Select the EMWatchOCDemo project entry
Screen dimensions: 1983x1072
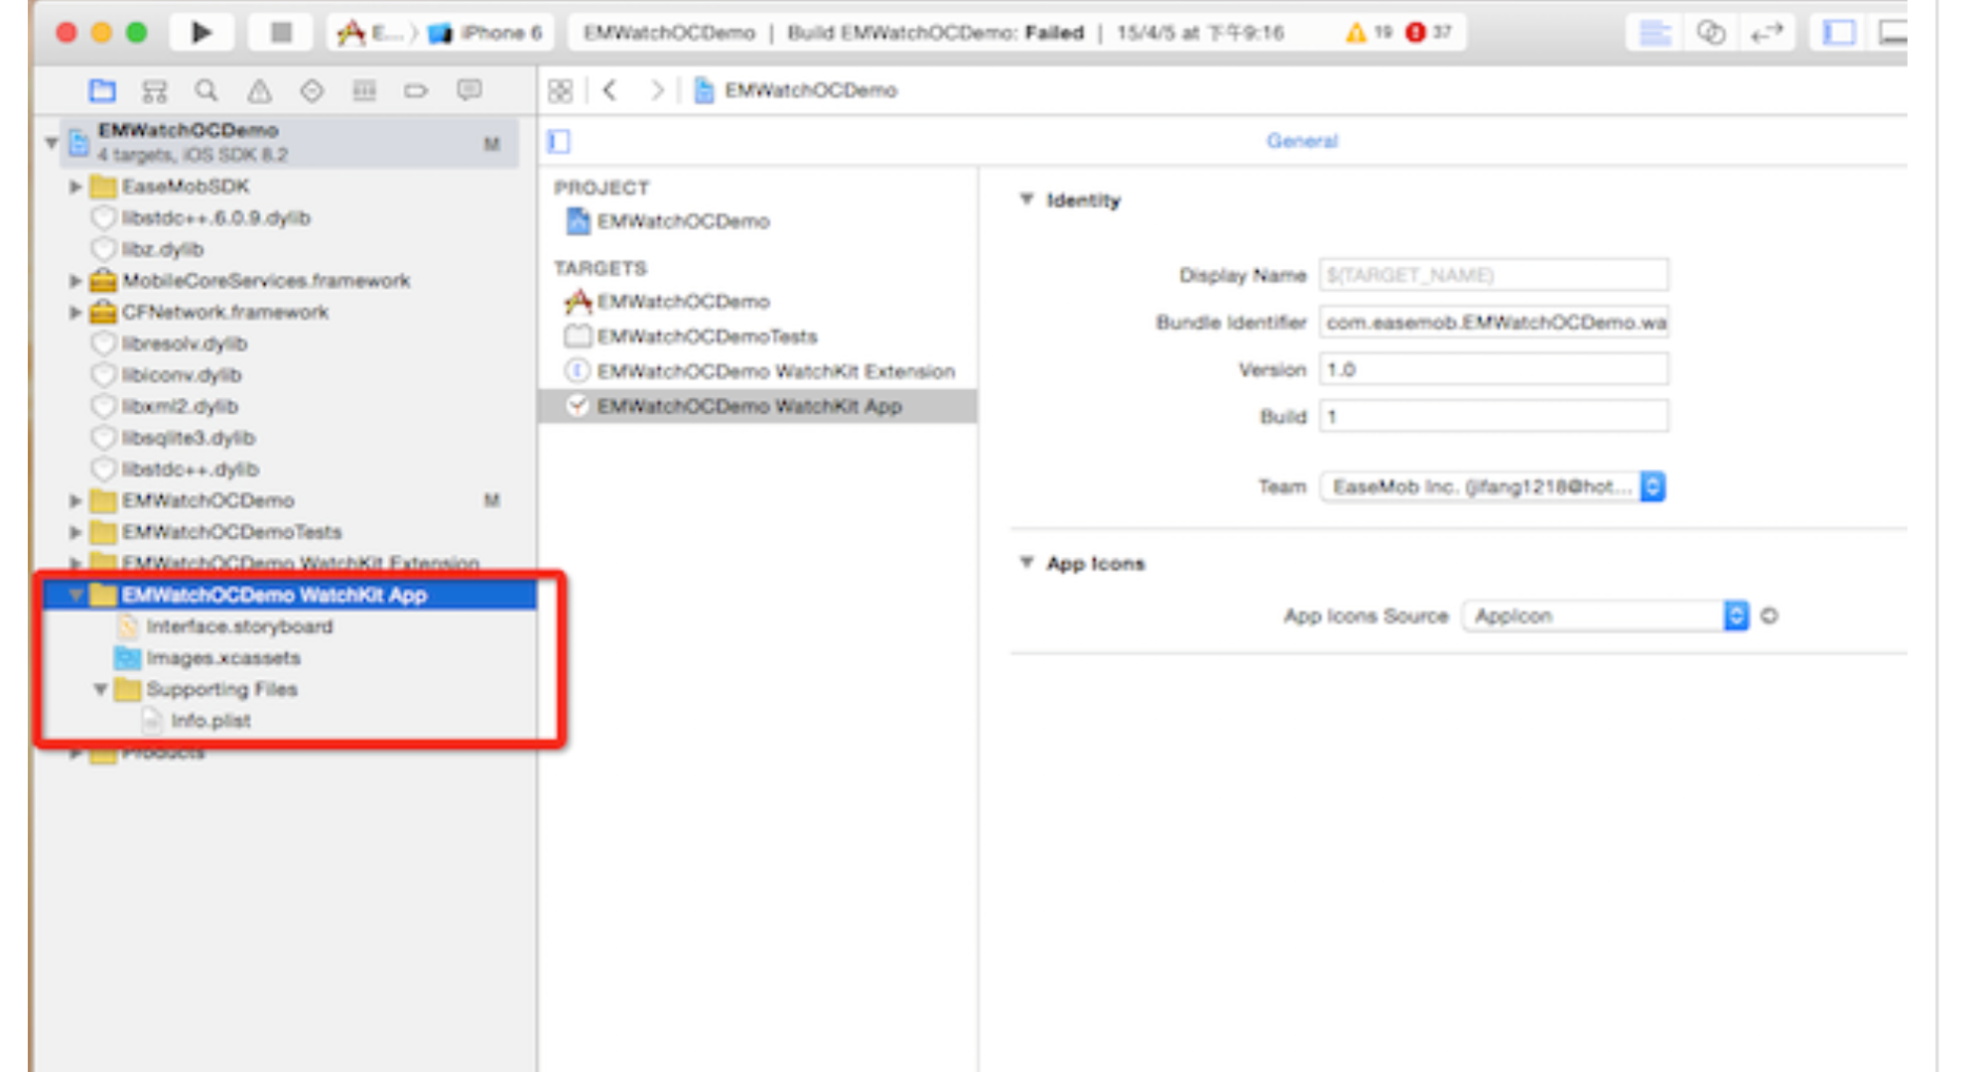[683, 221]
